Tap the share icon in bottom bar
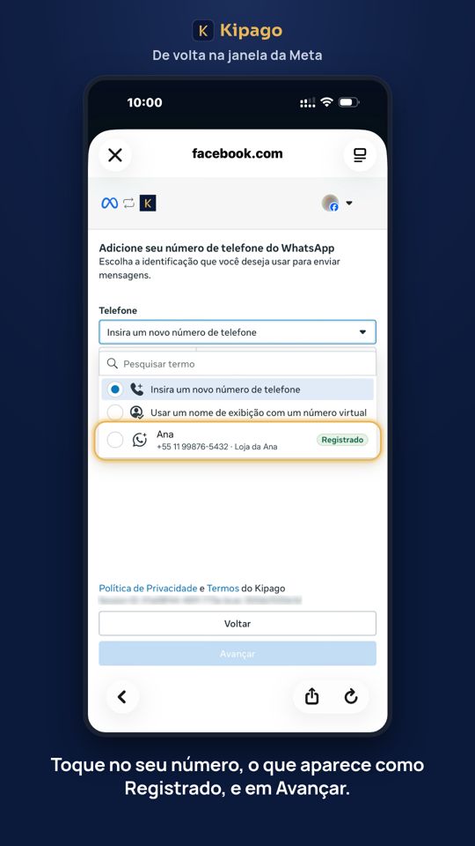 [x=311, y=697]
